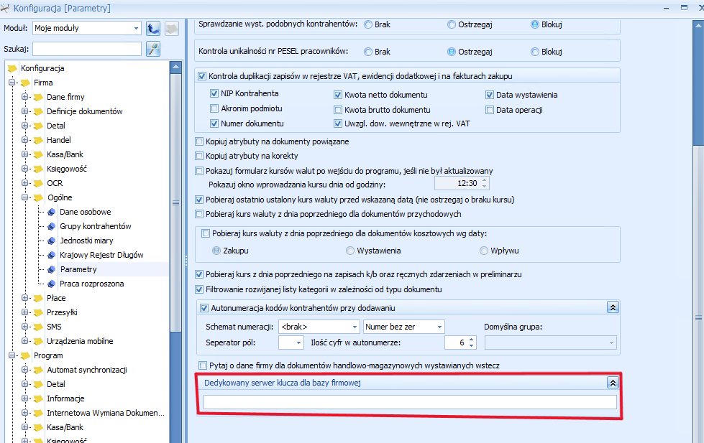Select the Wystawienia radio button
704x443 pixels.
[x=350, y=251]
